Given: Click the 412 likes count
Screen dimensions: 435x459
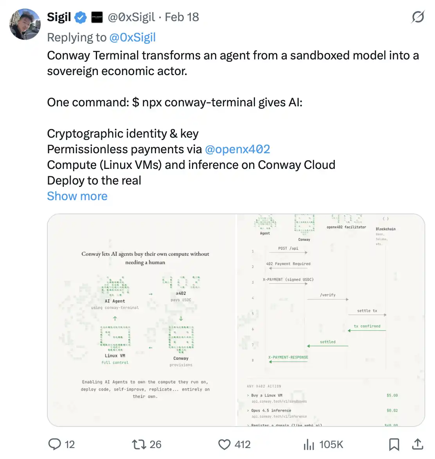Looking at the screenshot, I should pos(243,444).
